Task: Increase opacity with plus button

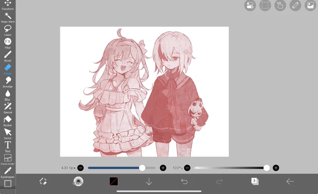Action: tap(276, 168)
